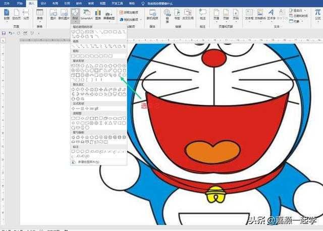Pick the first rectangle in 矩形 section
The width and height of the screenshot is (323, 231).
tap(73, 55)
